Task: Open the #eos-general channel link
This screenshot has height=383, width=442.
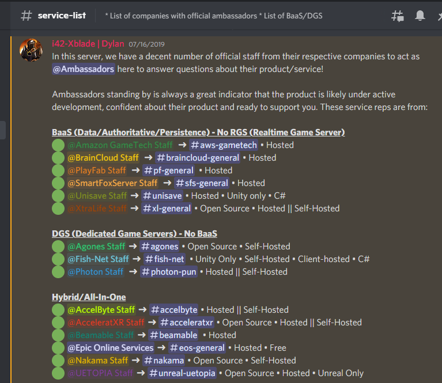Action: 197,348
